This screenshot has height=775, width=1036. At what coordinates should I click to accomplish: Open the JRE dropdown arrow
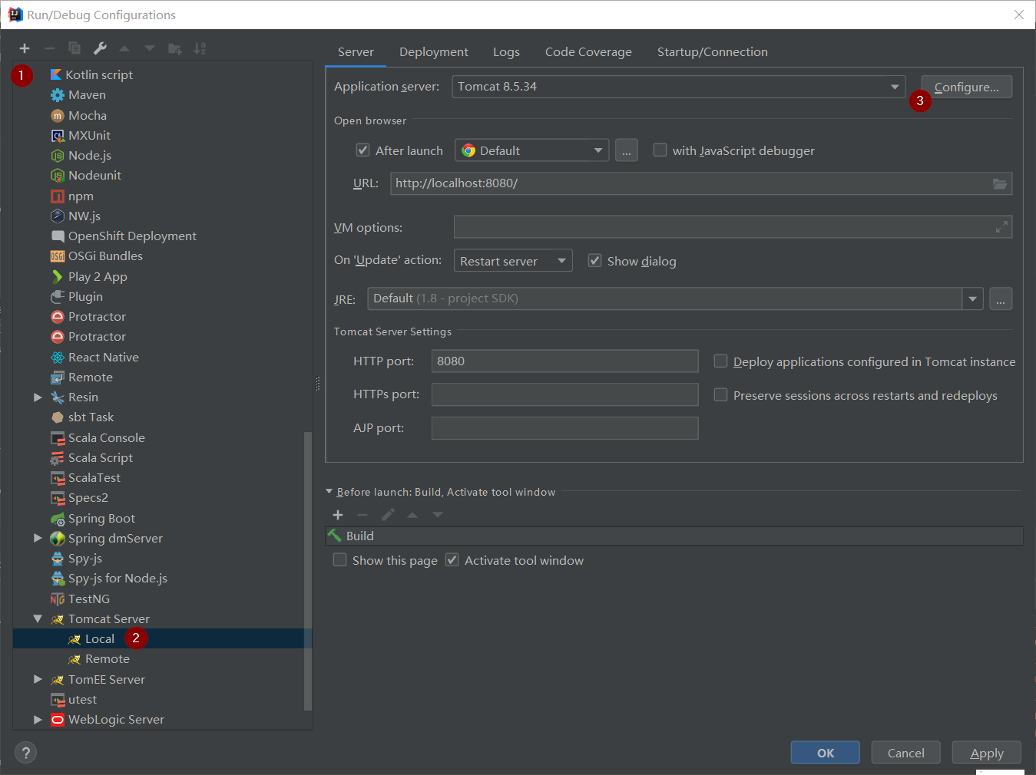(x=972, y=298)
